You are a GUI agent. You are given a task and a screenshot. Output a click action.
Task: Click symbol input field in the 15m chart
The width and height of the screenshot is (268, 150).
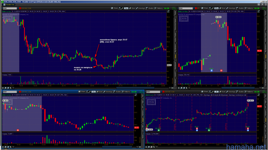click(x=185, y=8)
